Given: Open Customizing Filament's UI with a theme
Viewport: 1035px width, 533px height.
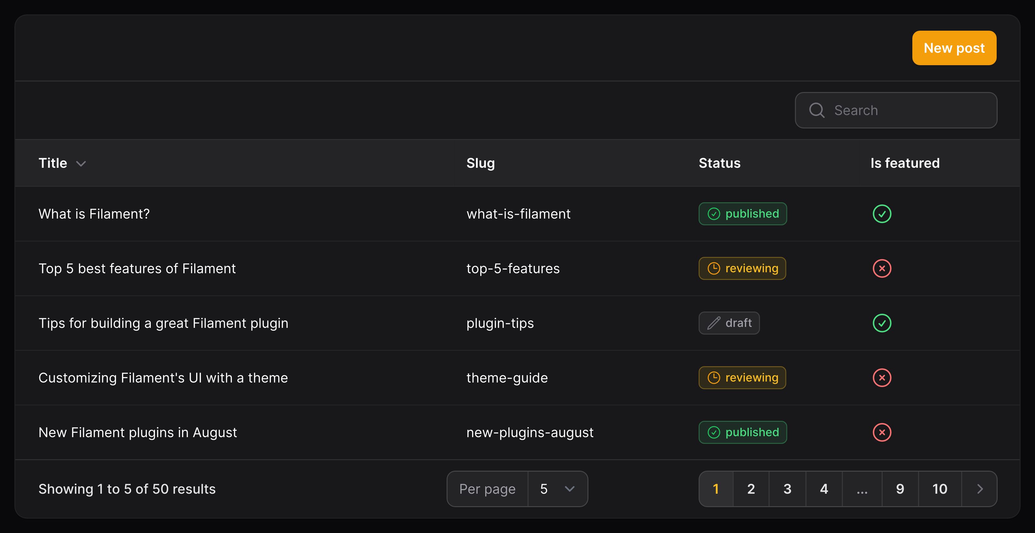Looking at the screenshot, I should click(163, 378).
